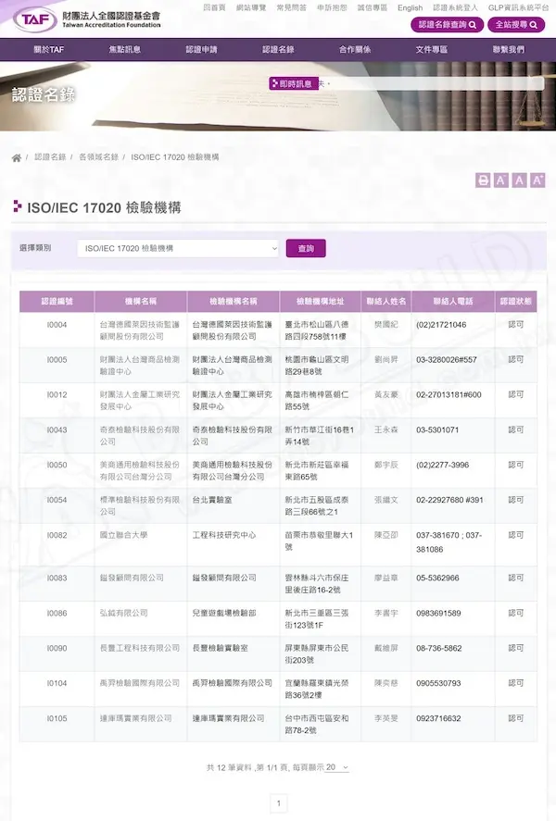
Task: Click certification number I0104
Action: 57,683
